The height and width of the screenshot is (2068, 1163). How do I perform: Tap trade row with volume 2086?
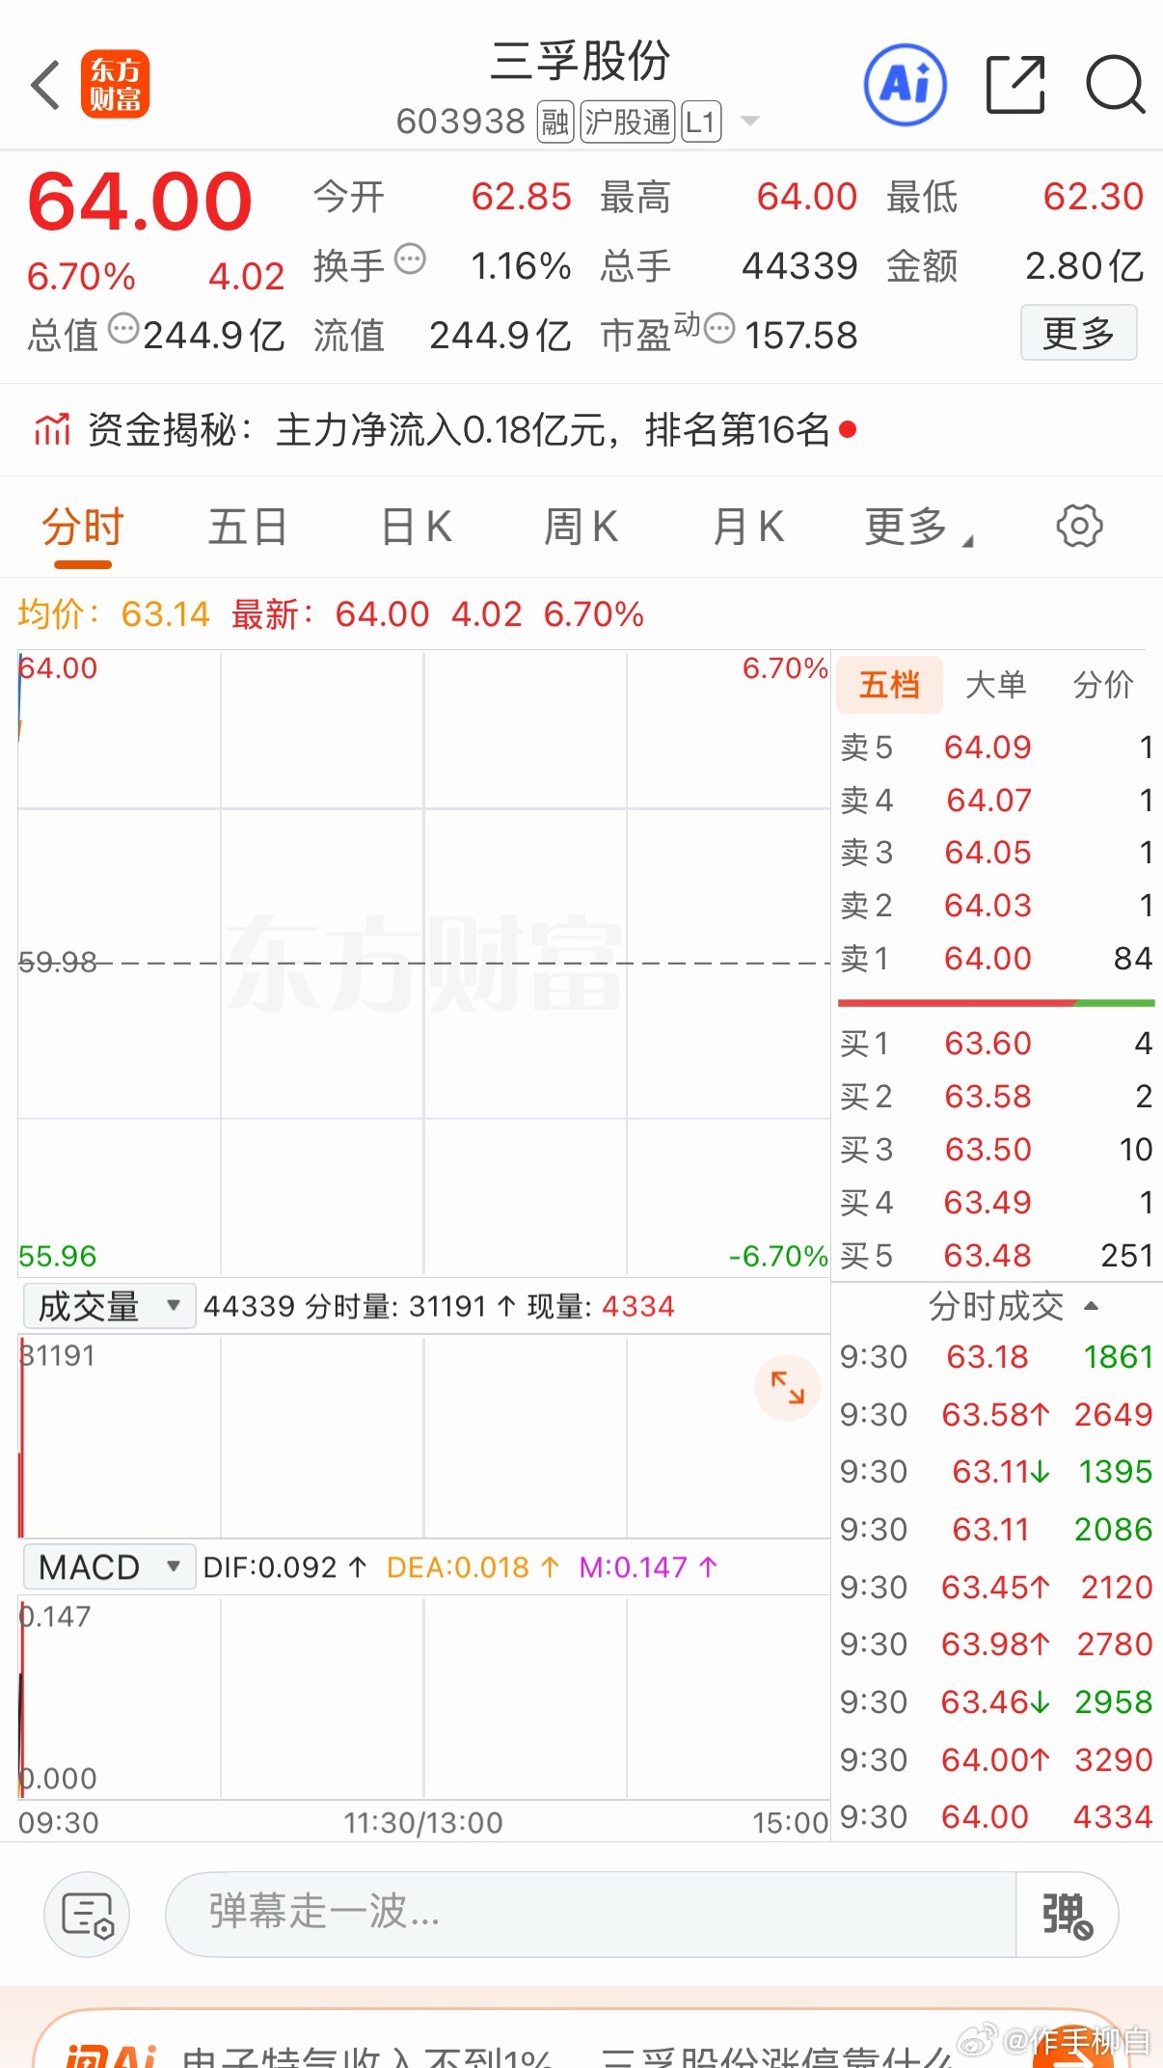click(x=996, y=1530)
